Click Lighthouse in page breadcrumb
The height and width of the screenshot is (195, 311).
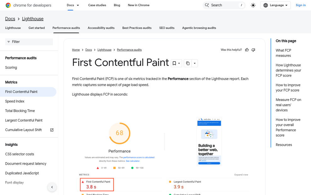(104, 50)
